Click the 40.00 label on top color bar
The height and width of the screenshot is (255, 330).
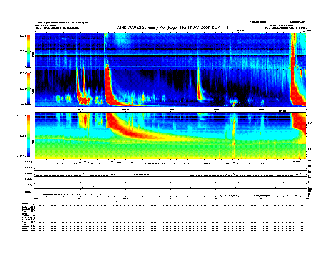22,36
